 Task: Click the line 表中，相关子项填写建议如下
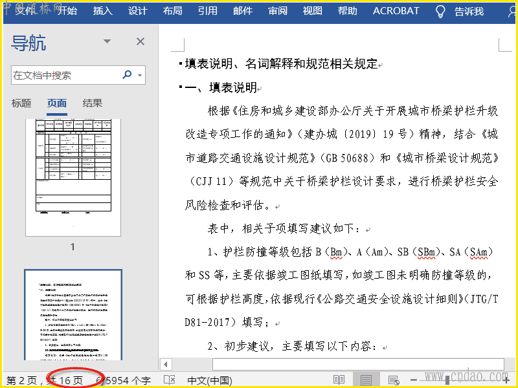coord(284,228)
